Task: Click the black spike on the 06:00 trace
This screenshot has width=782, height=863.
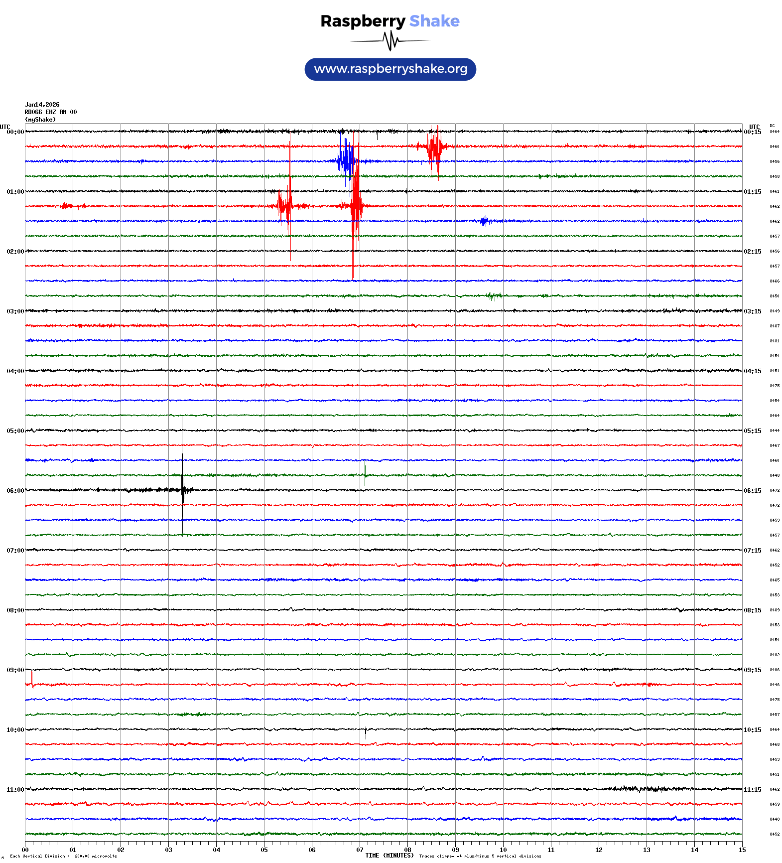Action: [182, 489]
